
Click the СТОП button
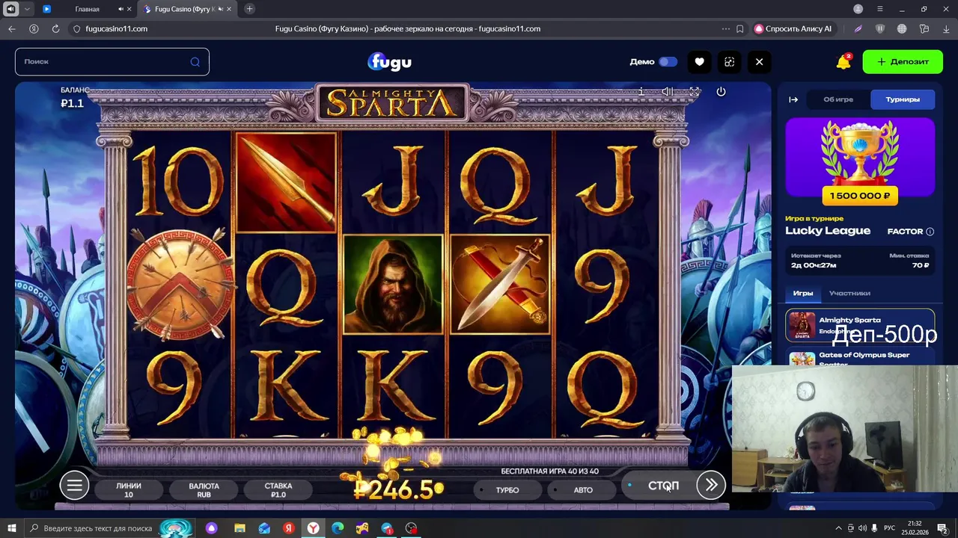[x=663, y=486]
